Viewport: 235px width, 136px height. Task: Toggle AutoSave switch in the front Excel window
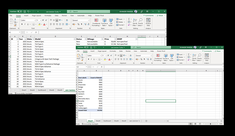[86, 47]
